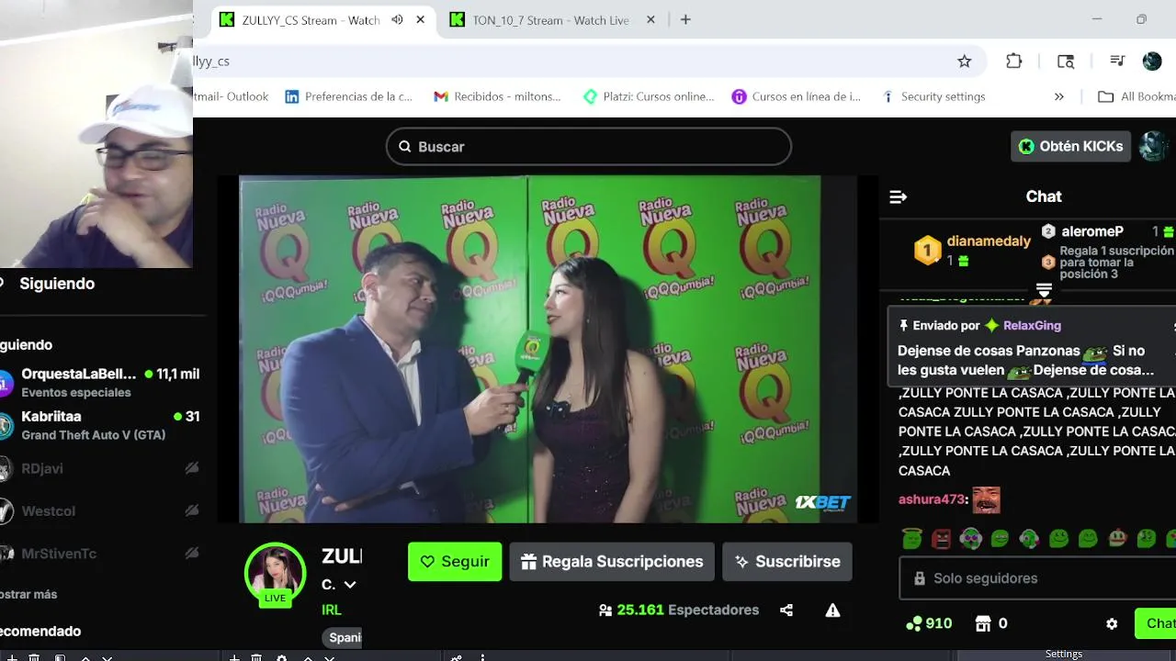
Task: Expand the gift leaderboard arrow
Action: click(1044, 290)
